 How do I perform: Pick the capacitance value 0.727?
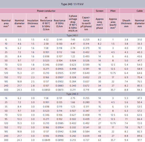[x=86, y=140]
